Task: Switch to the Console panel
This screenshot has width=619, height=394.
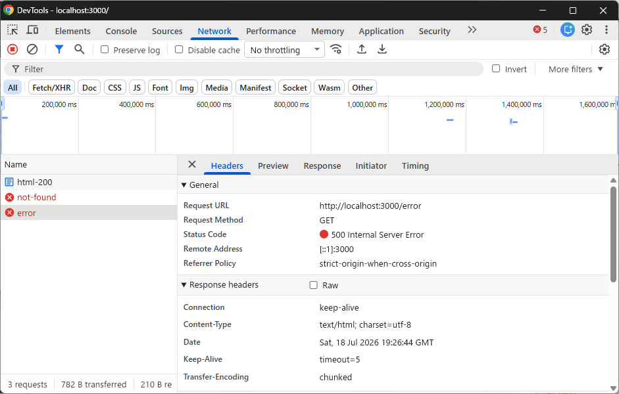Action: point(121,31)
